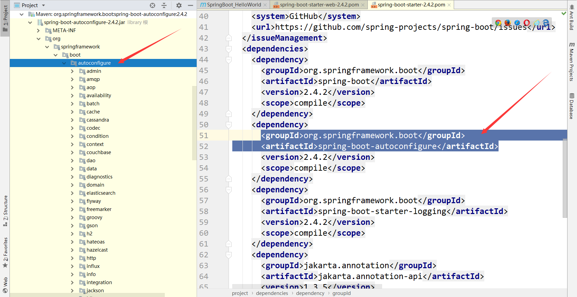
Task: Click the collapse all icon in Project panel
Action: click(x=164, y=5)
